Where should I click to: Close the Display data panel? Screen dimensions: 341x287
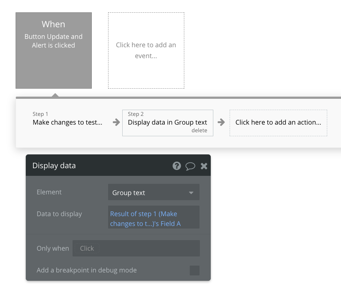(204, 166)
